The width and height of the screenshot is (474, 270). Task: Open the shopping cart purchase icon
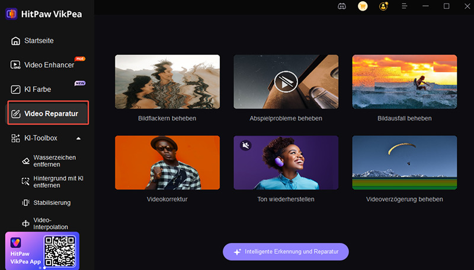point(363,6)
